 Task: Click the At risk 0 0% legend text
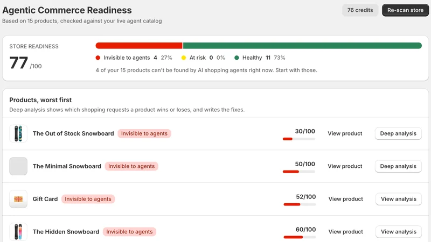tap(207, 58)
